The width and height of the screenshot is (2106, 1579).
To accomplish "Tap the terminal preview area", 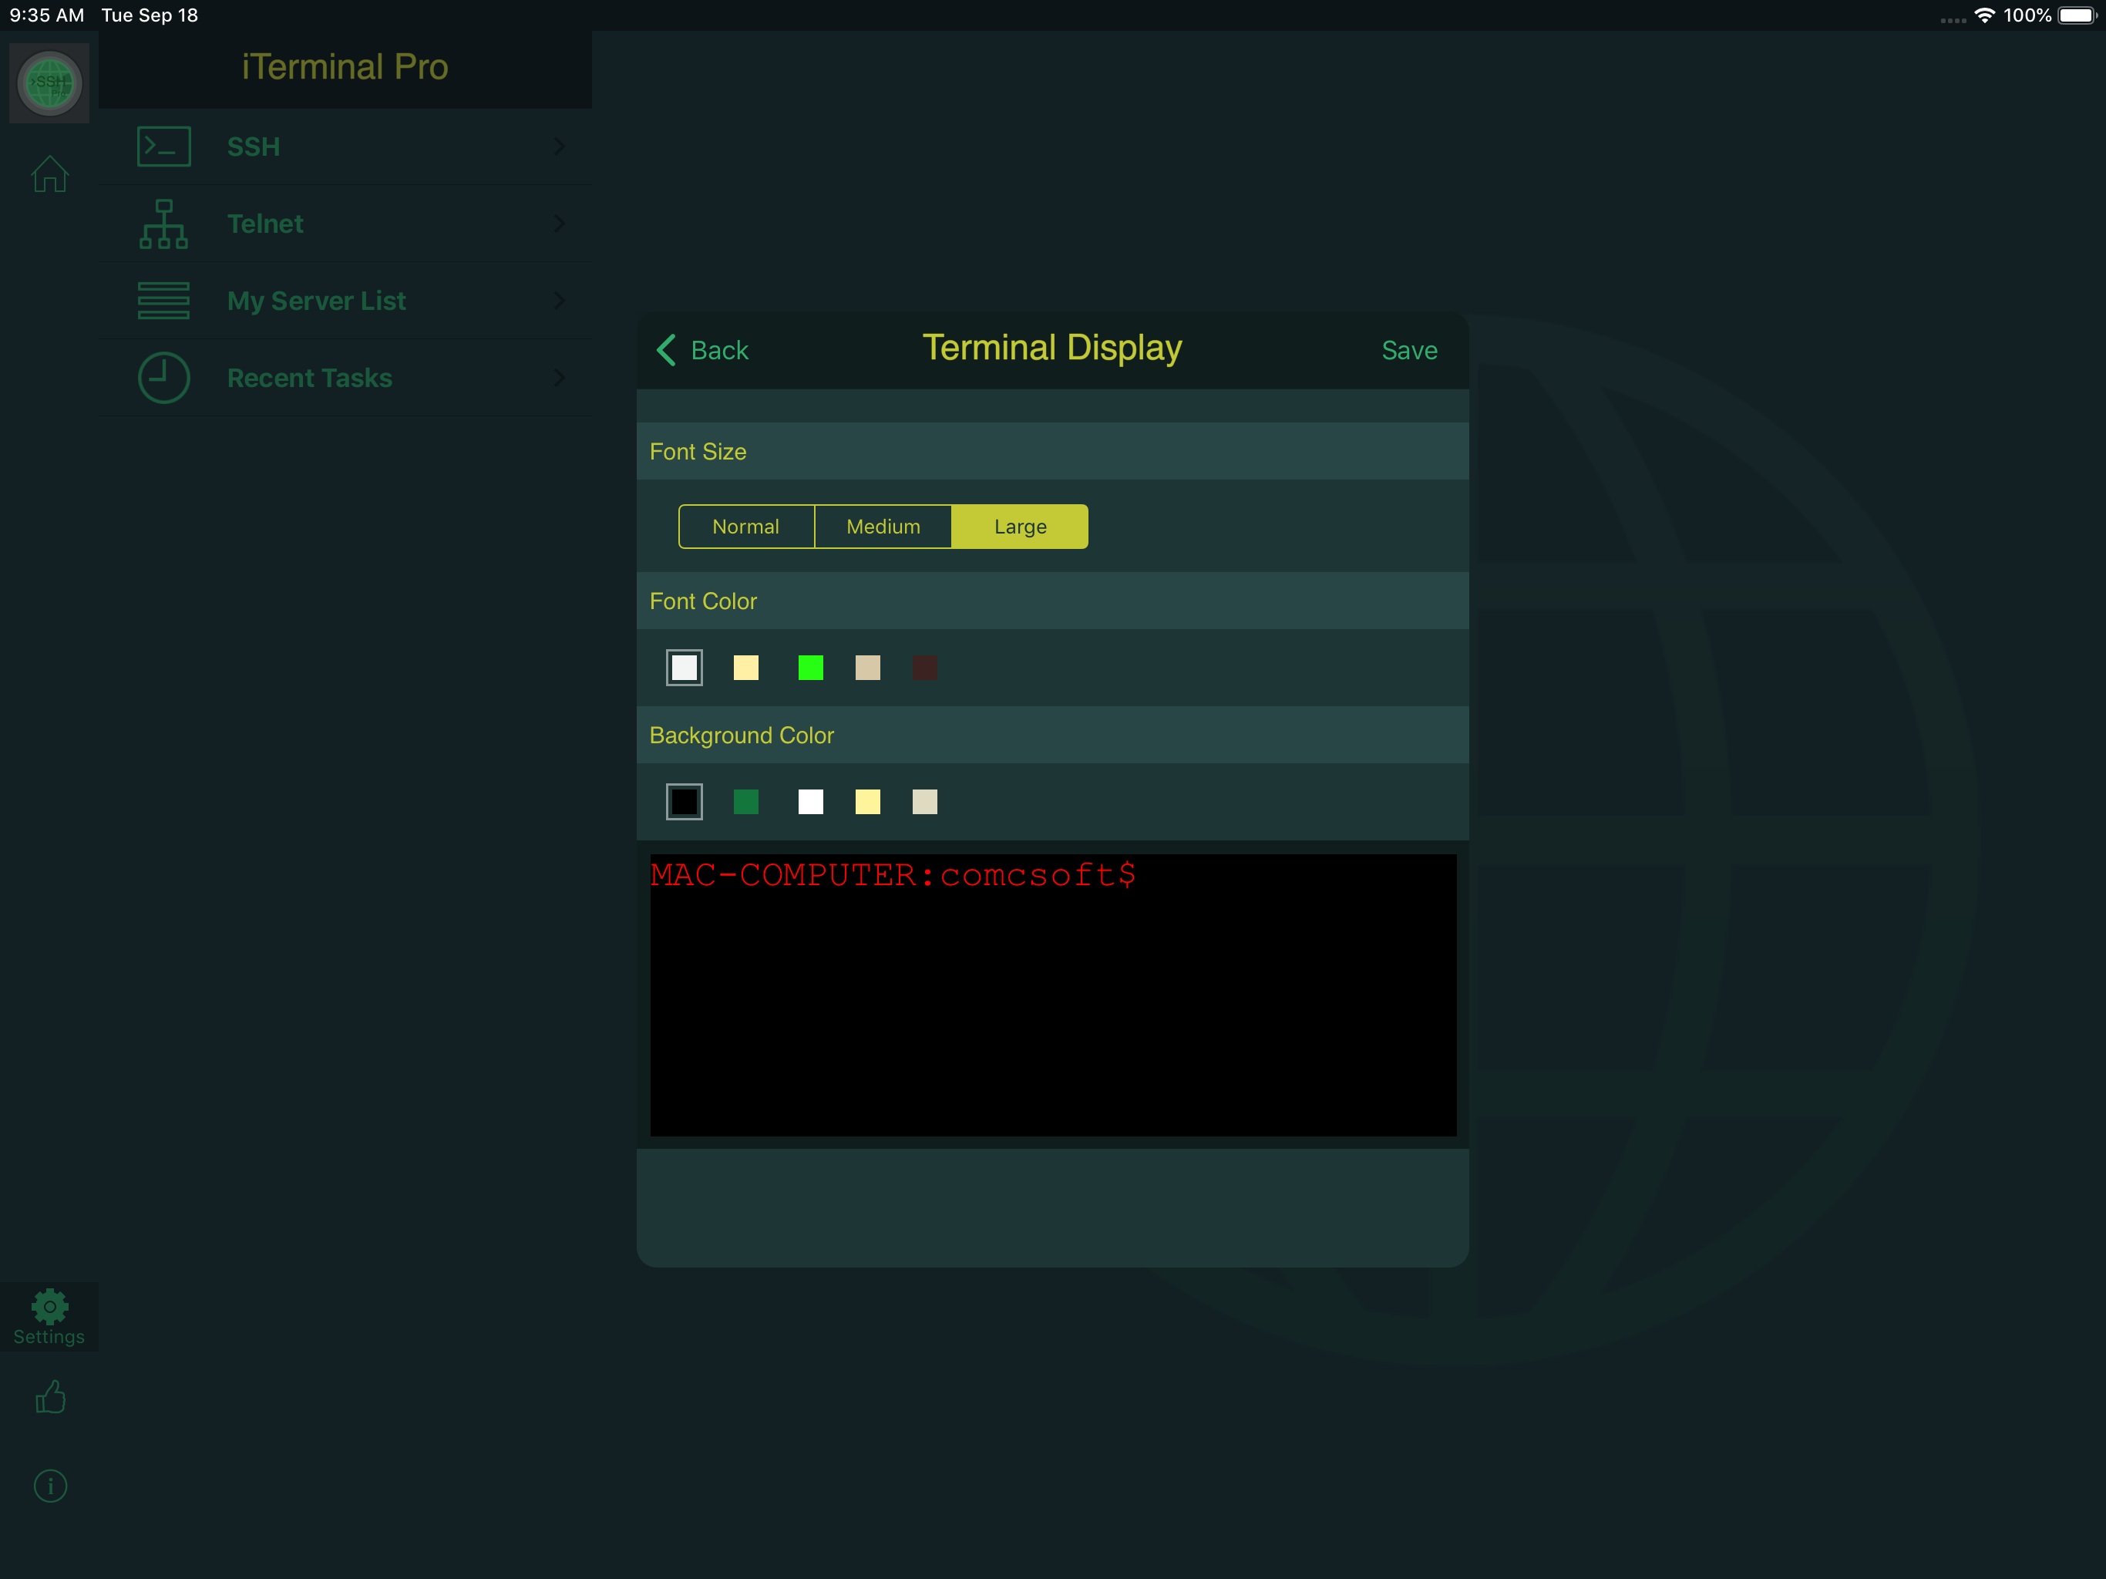I will [x=1052, y=995].
